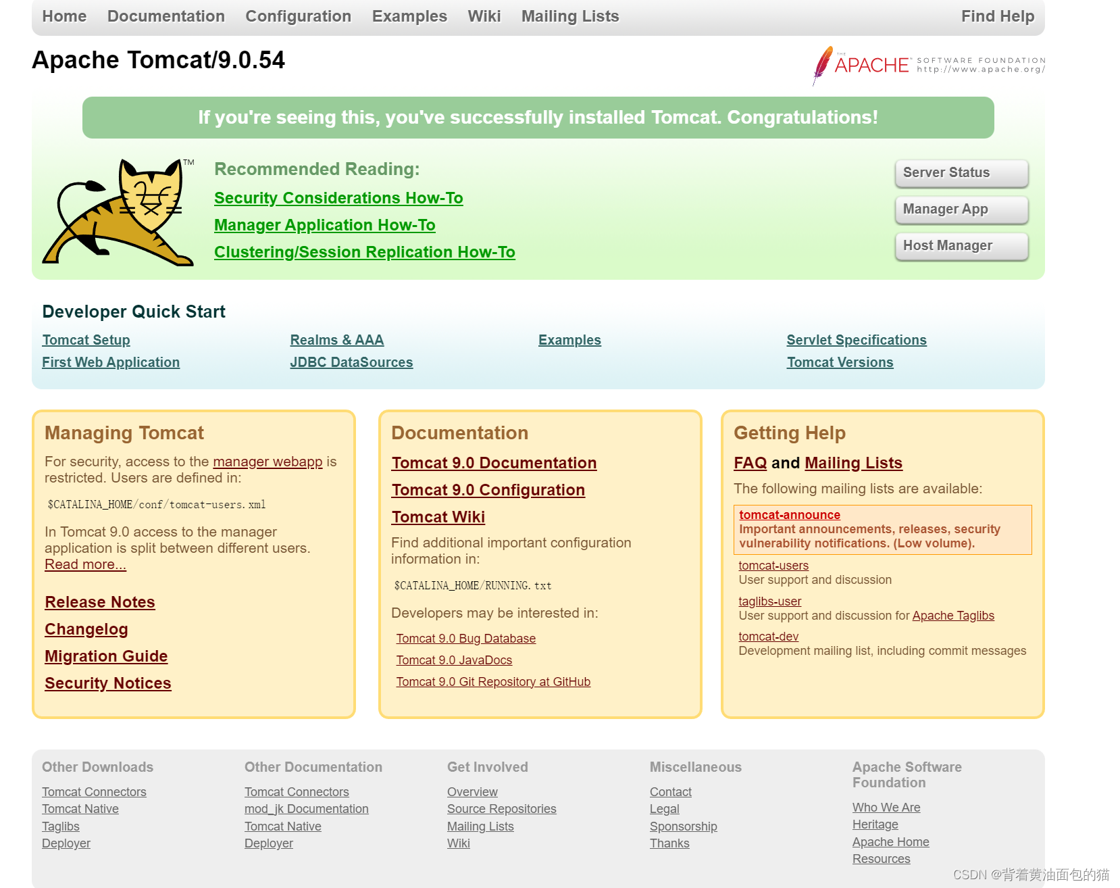Open the Tomcat Wiki link

(438, 517)
